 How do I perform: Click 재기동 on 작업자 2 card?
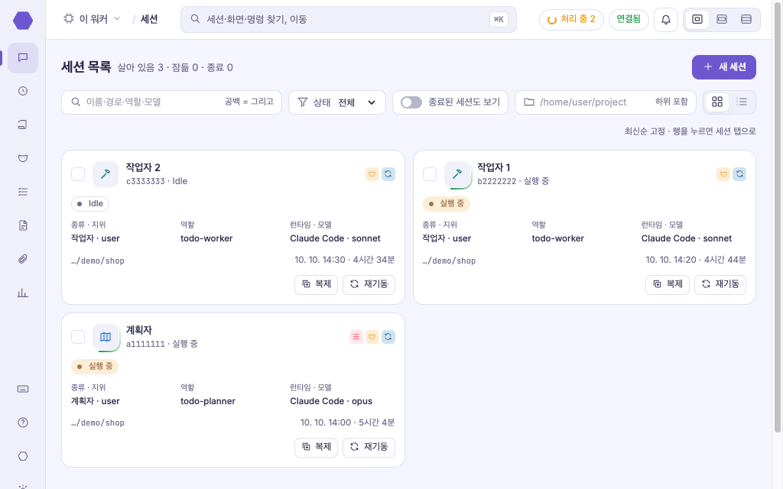tap(369, 284)
